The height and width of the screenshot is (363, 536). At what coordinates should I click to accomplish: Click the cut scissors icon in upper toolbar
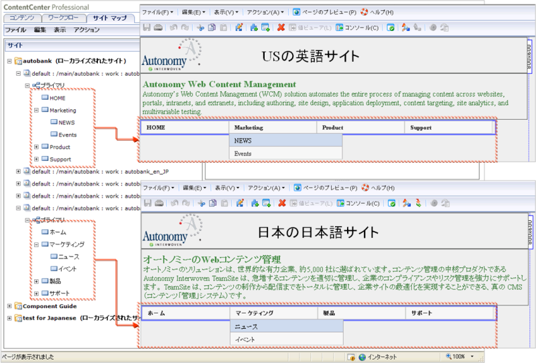point(200,27)
